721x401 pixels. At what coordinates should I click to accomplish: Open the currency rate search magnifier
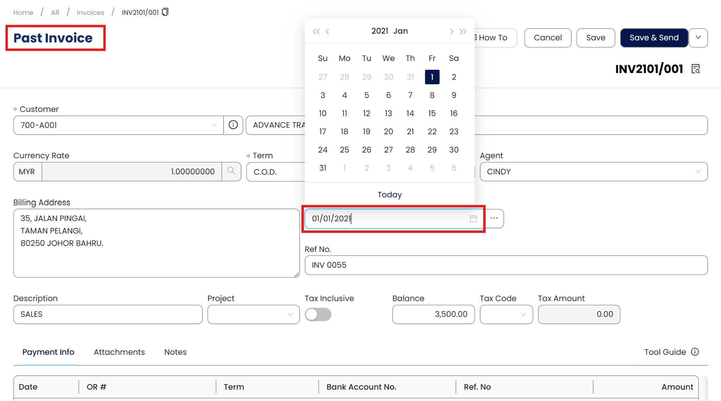[x=231, y=171]
